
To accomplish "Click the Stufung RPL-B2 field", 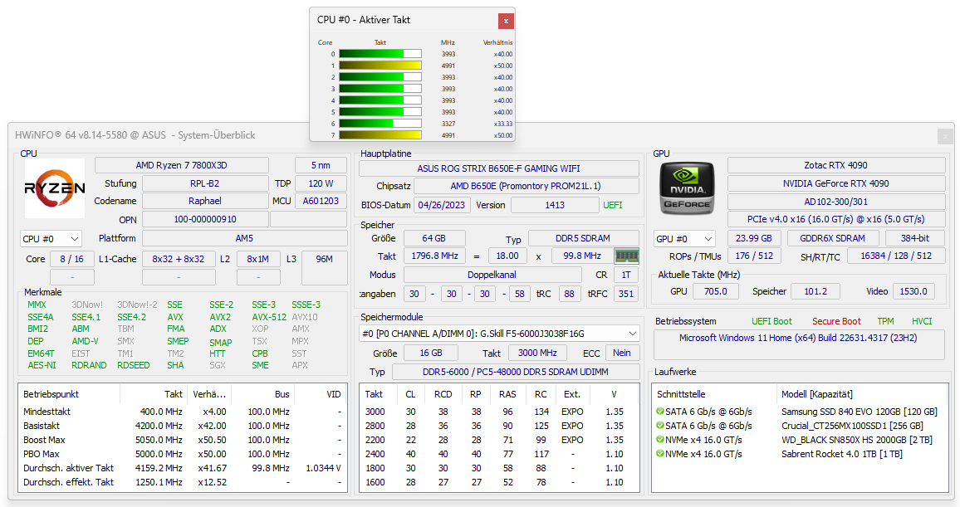I will coord(204,183).
